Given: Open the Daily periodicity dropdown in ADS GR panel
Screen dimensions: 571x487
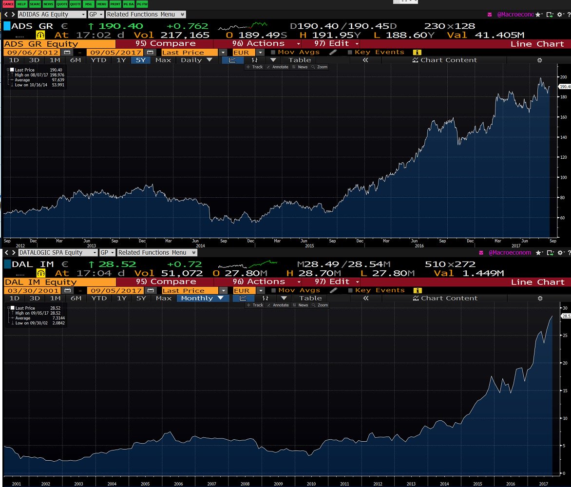Looking at the screenshot, I should pyautogui.click(x=197, y=60).
